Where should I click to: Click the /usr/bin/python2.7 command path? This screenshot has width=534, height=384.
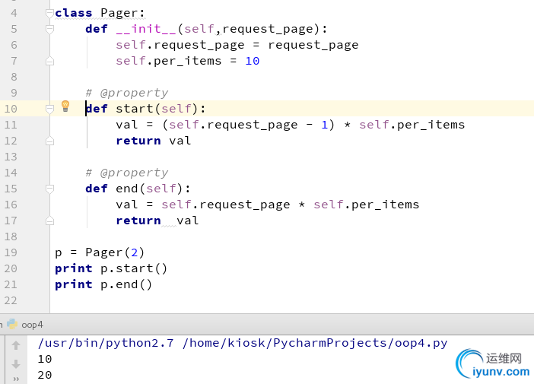(106, 343)
